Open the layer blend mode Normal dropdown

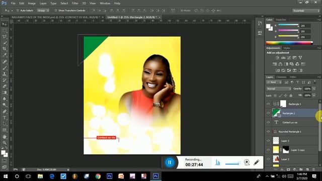[279, 88]
